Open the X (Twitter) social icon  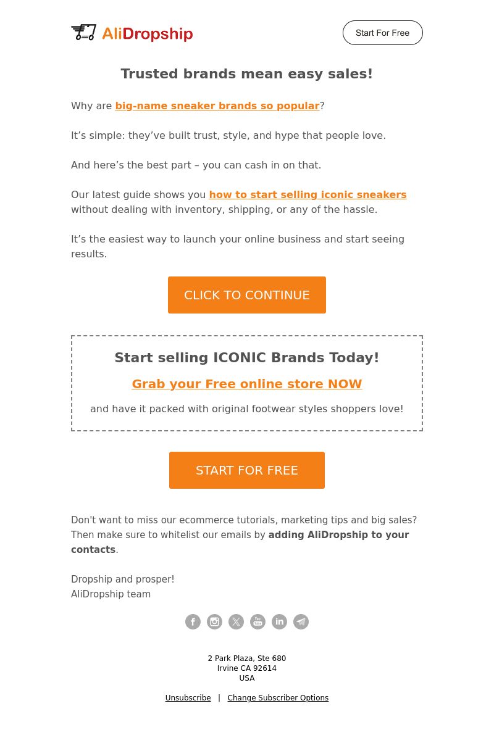click(236, 621)
